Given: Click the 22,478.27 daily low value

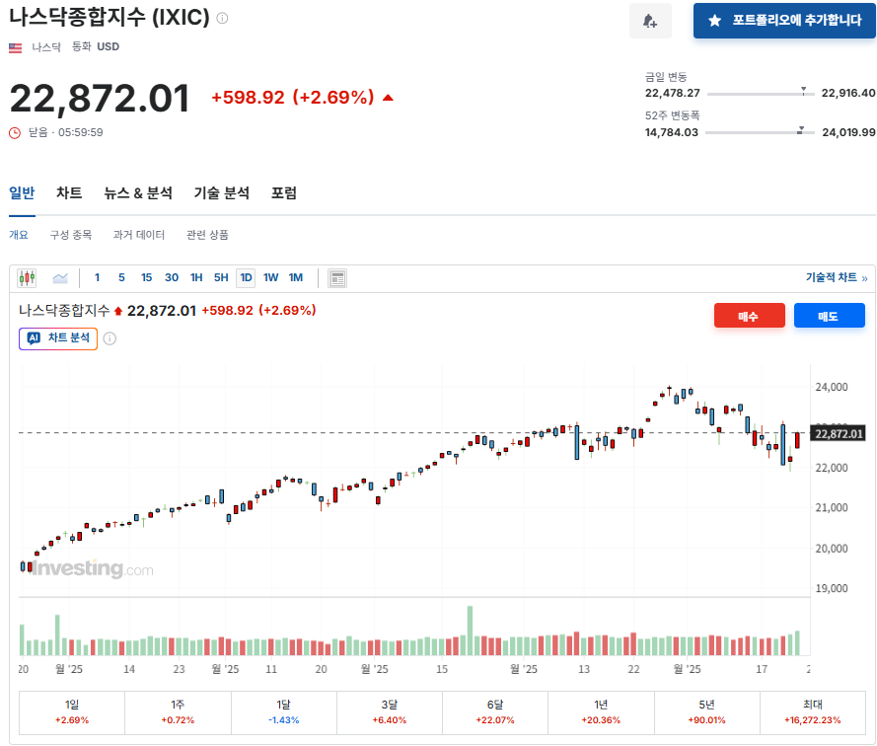Looking at the screenshot, I should pyautogui.click(x=672, y=93).
